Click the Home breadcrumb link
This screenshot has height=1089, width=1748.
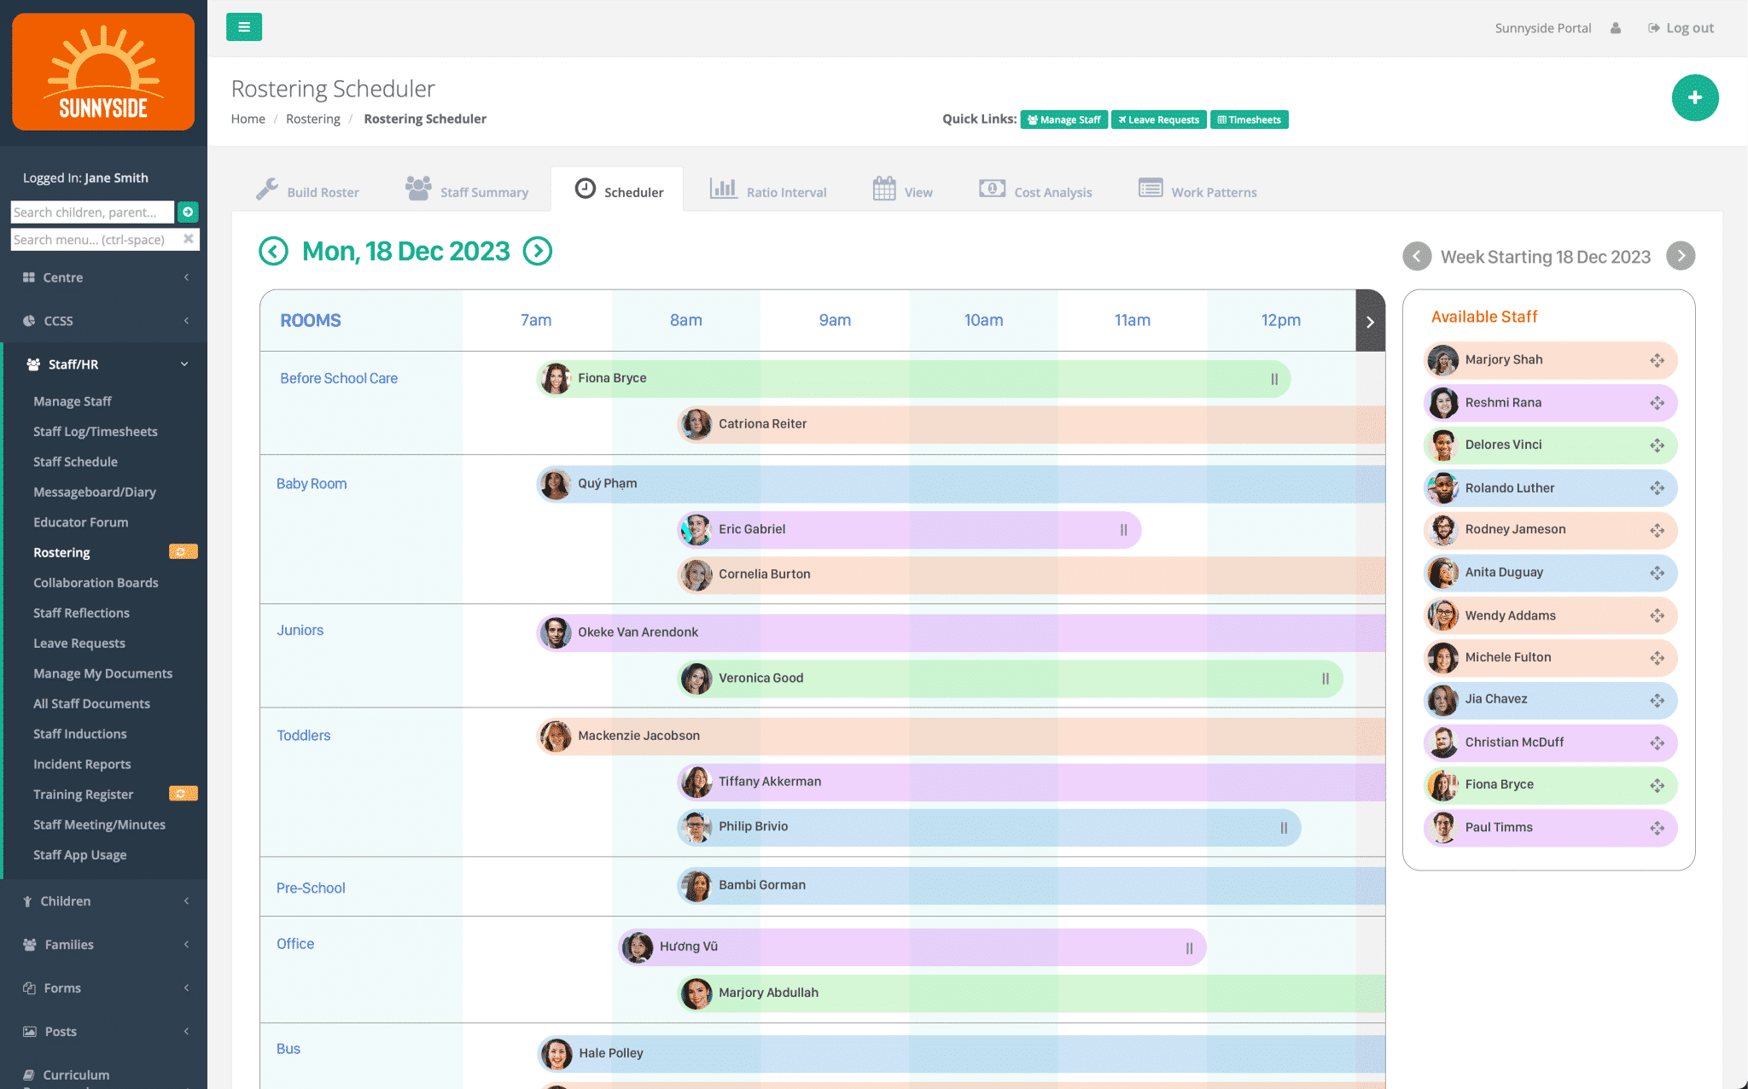pos(248,119)
